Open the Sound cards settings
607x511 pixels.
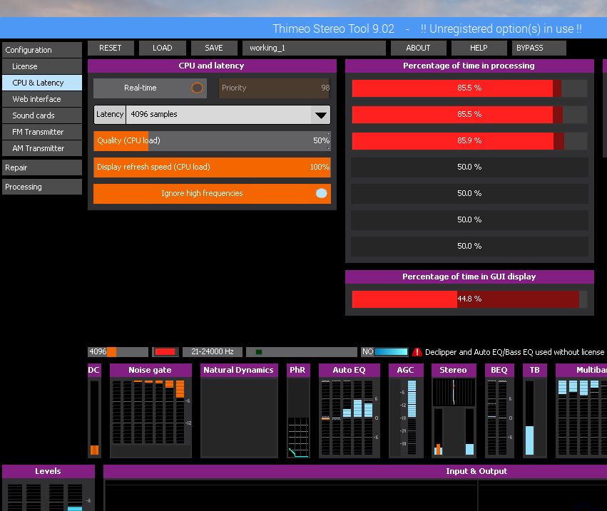[42, 115]
